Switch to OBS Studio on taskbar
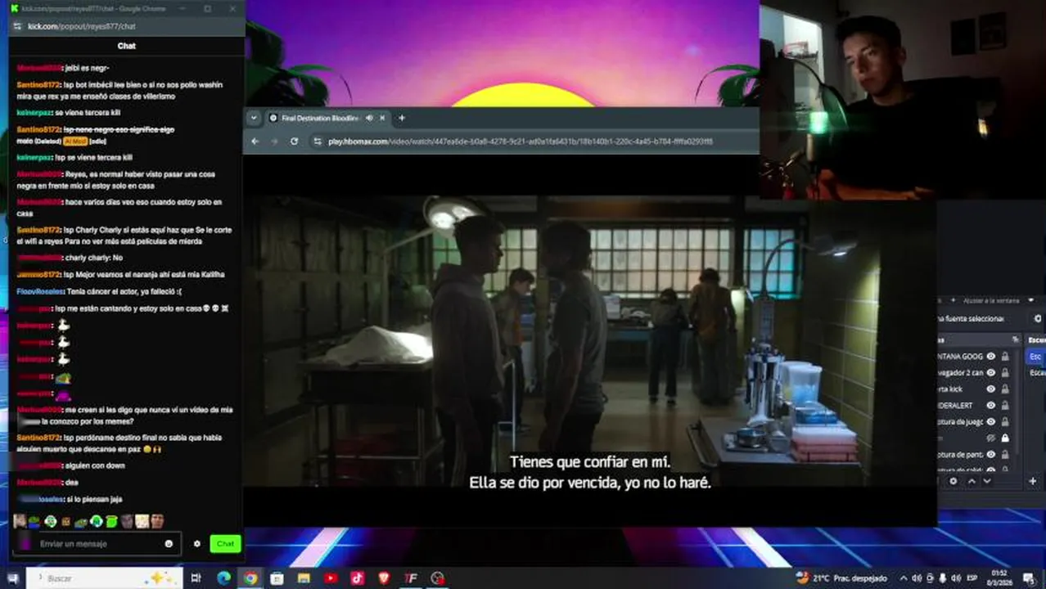Screen dimensions: 1046x589 click(438, 578)
